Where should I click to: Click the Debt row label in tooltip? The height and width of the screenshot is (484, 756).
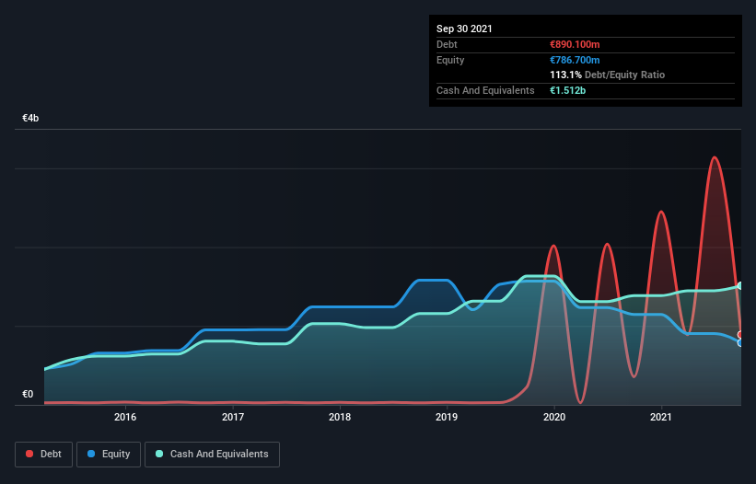pos(447,45)
